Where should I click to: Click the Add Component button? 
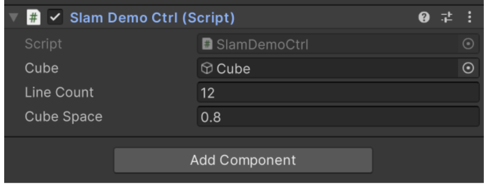tap(243, 160)
